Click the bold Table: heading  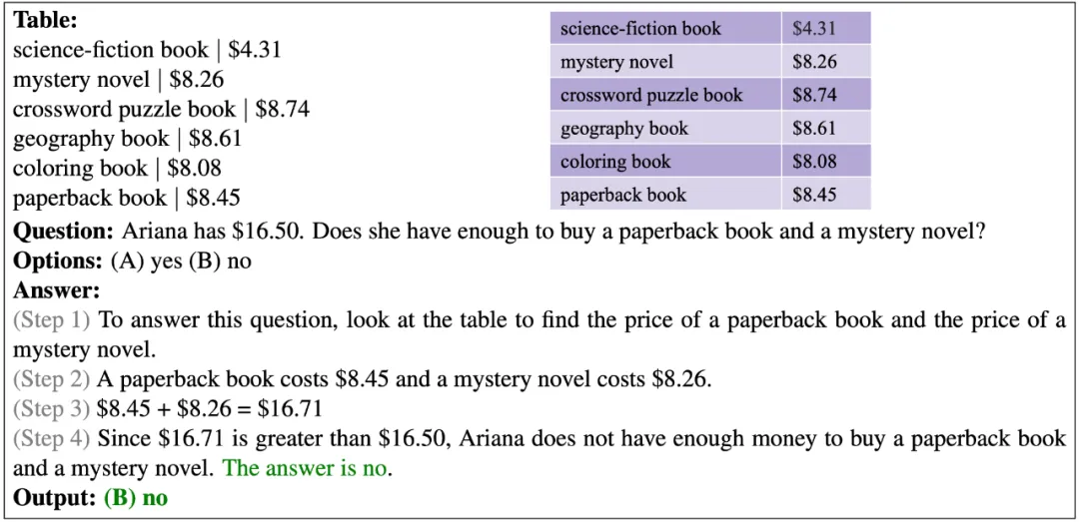46,20
